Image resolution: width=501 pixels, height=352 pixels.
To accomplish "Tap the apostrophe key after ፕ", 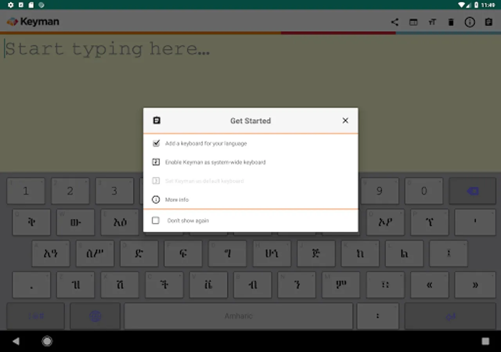I will (475, 222).
